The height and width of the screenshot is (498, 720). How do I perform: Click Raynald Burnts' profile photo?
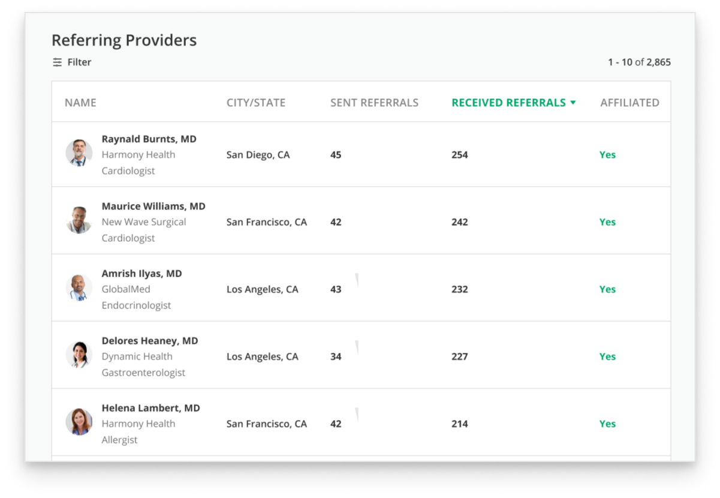coord(79,154)
